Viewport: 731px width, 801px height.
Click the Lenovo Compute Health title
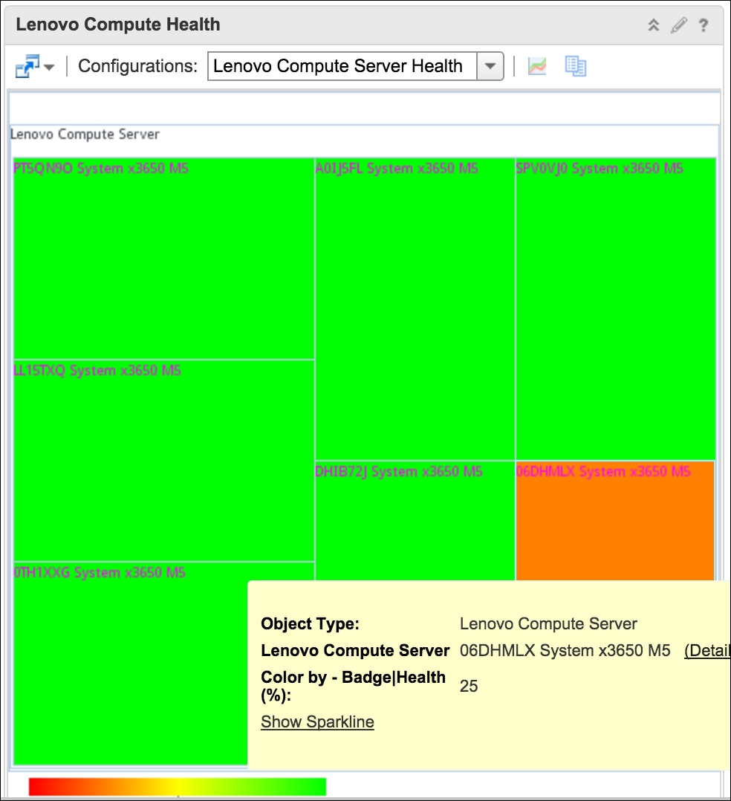pos(118,25)
